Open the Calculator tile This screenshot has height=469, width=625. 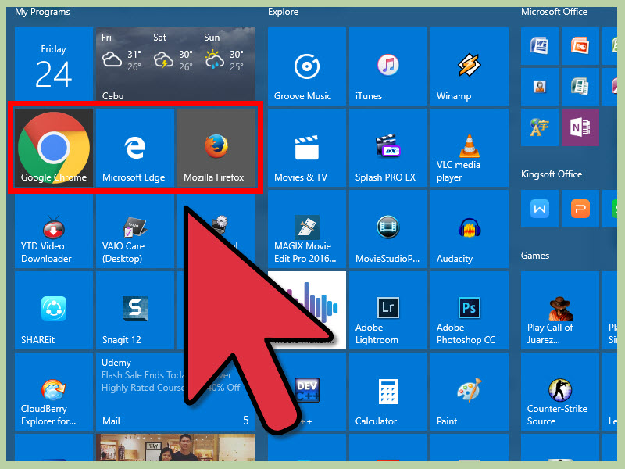(x=388, y=392)
